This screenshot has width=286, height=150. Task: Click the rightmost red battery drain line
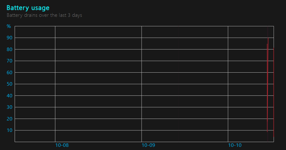(274, 92)
